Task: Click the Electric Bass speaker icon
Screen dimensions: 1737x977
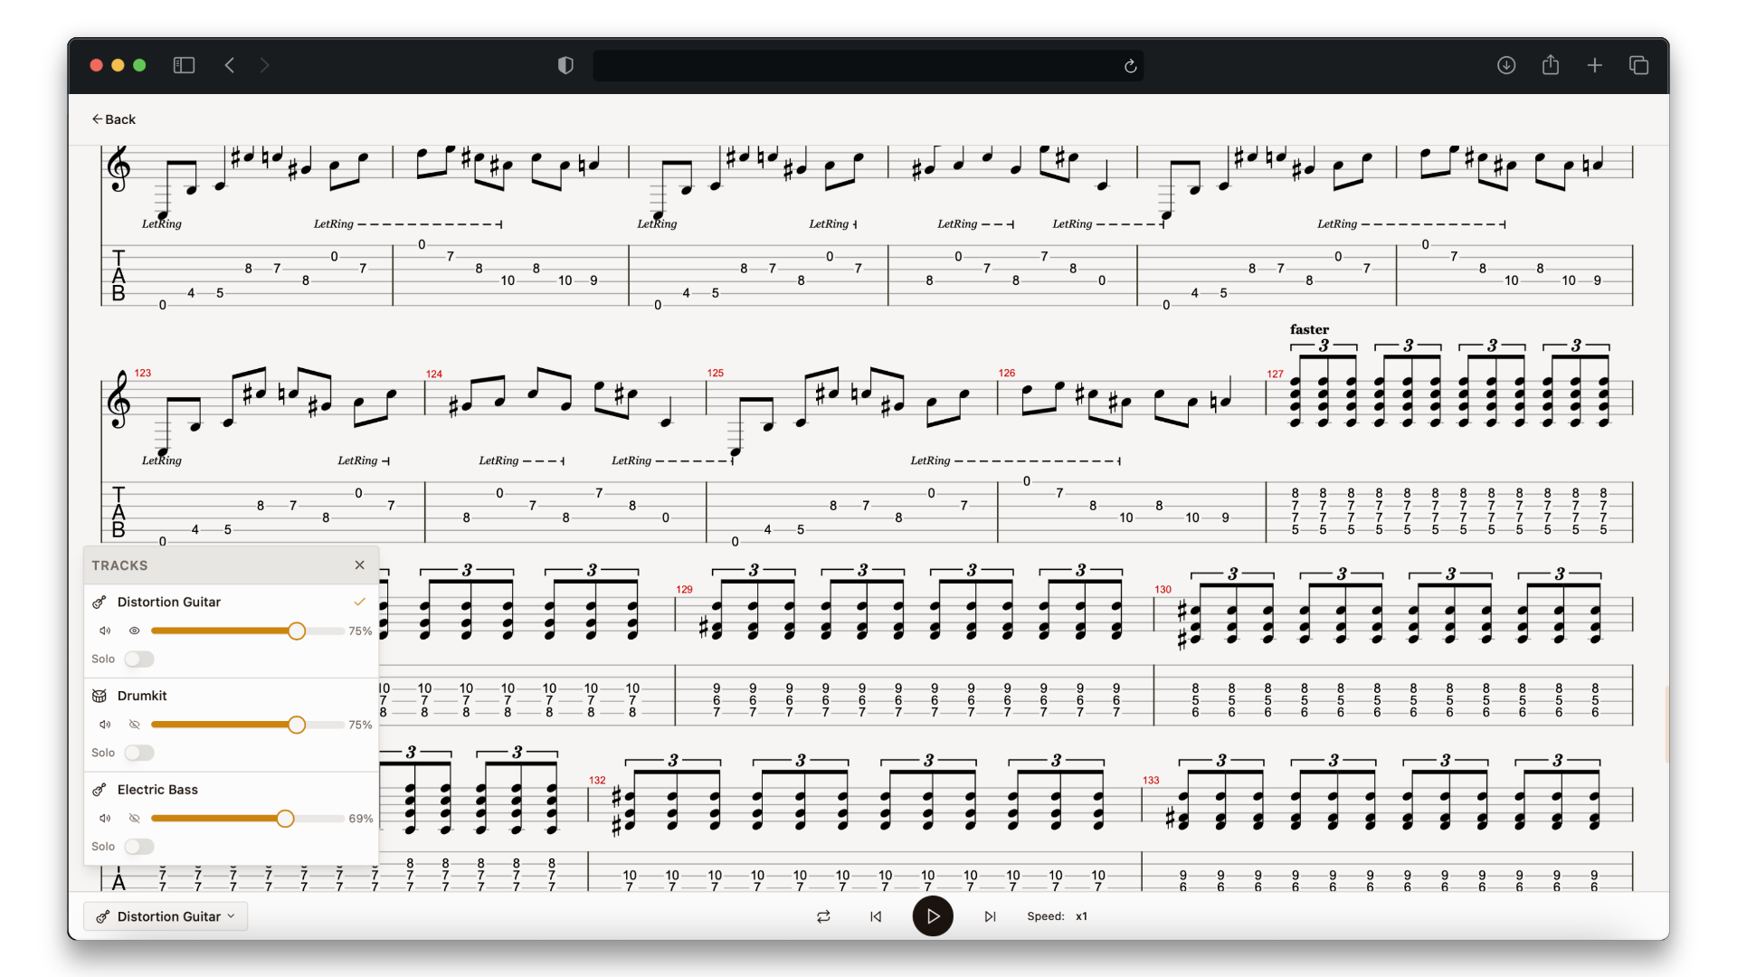Action: coord(104,818)
